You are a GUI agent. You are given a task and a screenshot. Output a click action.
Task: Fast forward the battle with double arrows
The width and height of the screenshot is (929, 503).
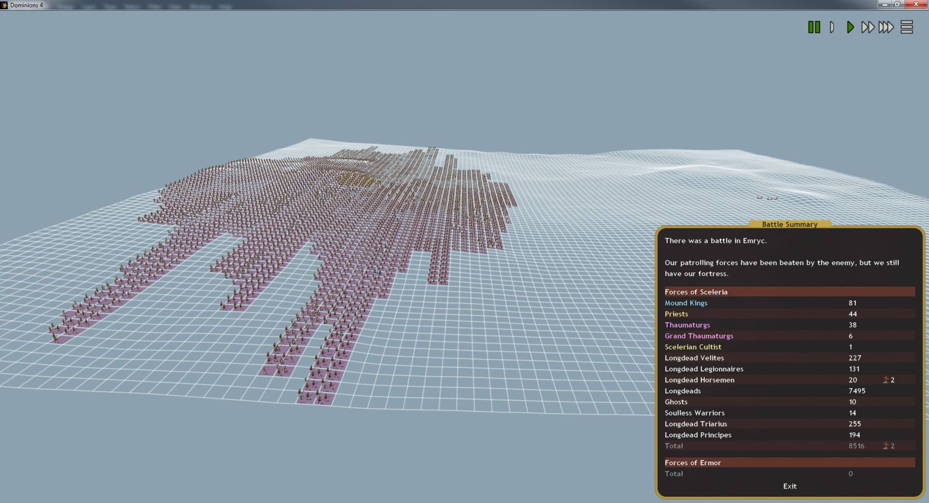click(868, 27)
